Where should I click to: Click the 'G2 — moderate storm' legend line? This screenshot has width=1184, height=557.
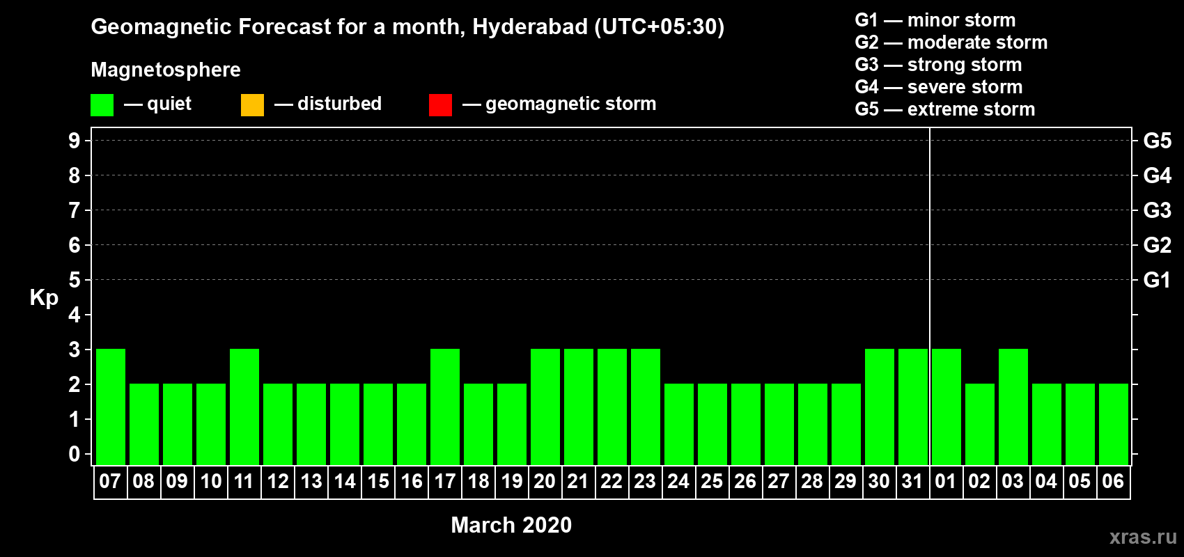click(x=951, y=42)
